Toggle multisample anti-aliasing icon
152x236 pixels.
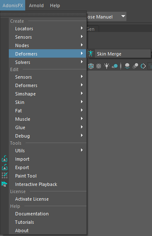tap(143, 66)
